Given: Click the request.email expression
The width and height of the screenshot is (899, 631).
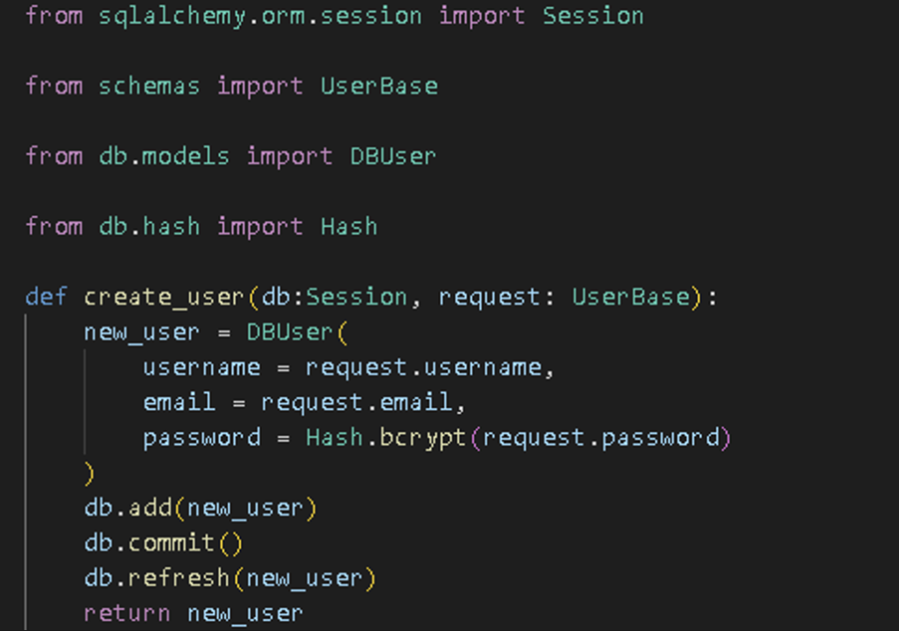Looking at the screenshot, I should point(356,402).
